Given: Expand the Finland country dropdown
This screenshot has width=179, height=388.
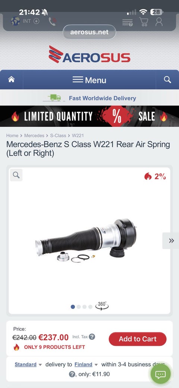Looking at the screenshot, I should [86, 364].
